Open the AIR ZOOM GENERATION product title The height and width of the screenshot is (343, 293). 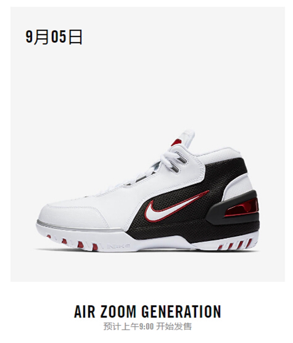pos(148,311)
